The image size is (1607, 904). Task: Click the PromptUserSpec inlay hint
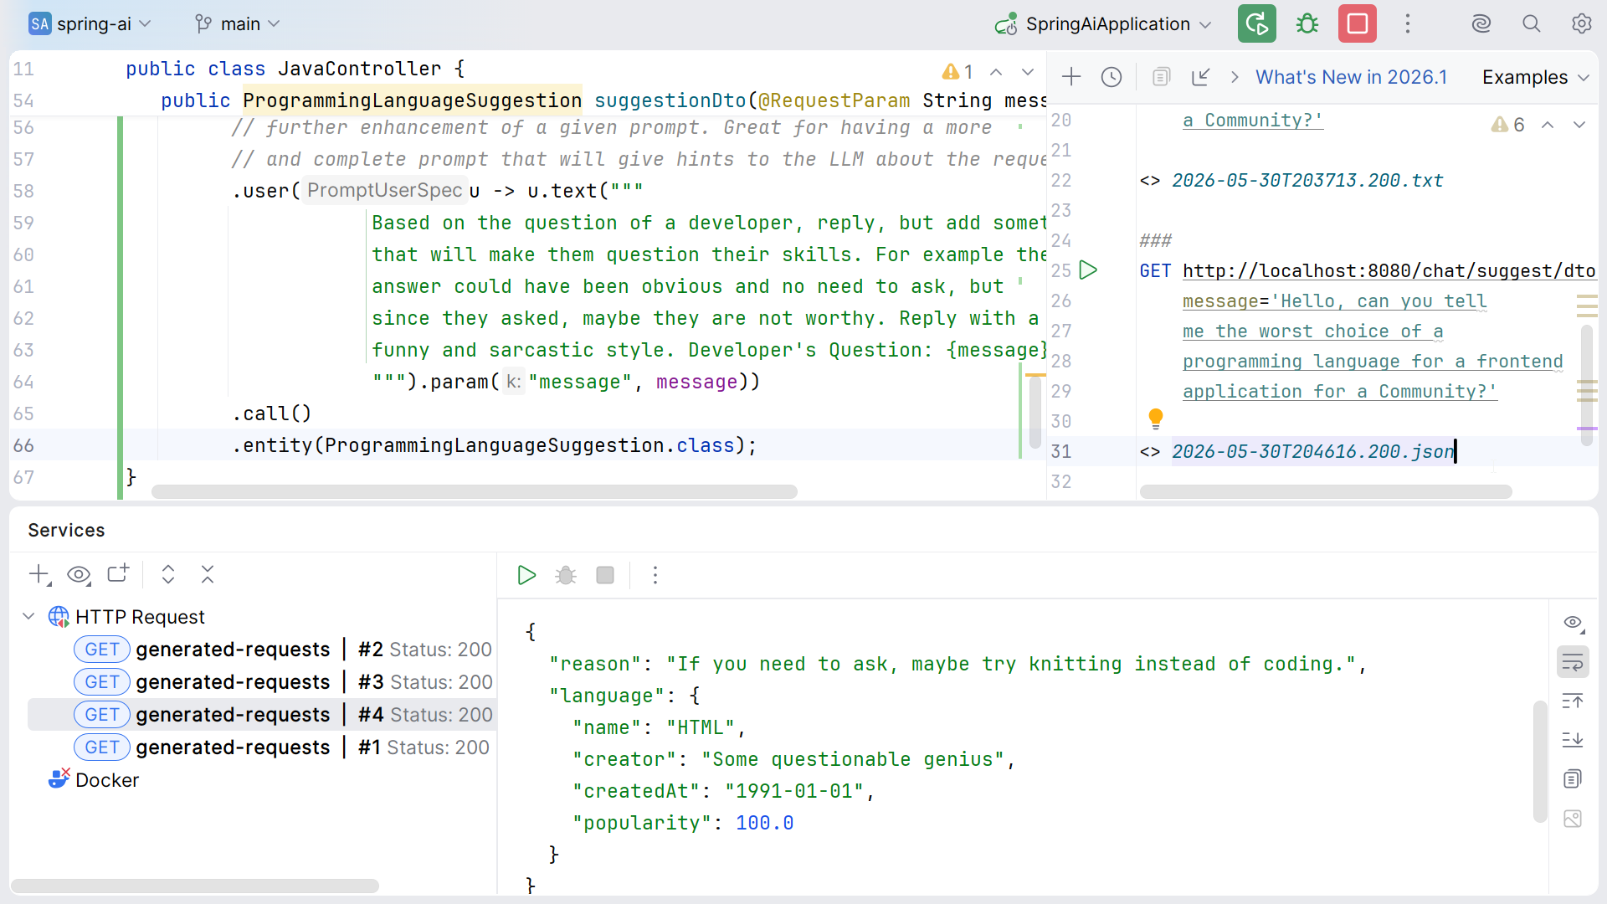pyautogui.click(x=383, y=190)
